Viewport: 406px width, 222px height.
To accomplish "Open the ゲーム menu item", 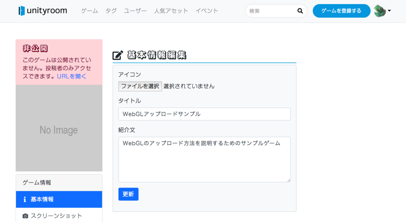I will click(90, 11).
